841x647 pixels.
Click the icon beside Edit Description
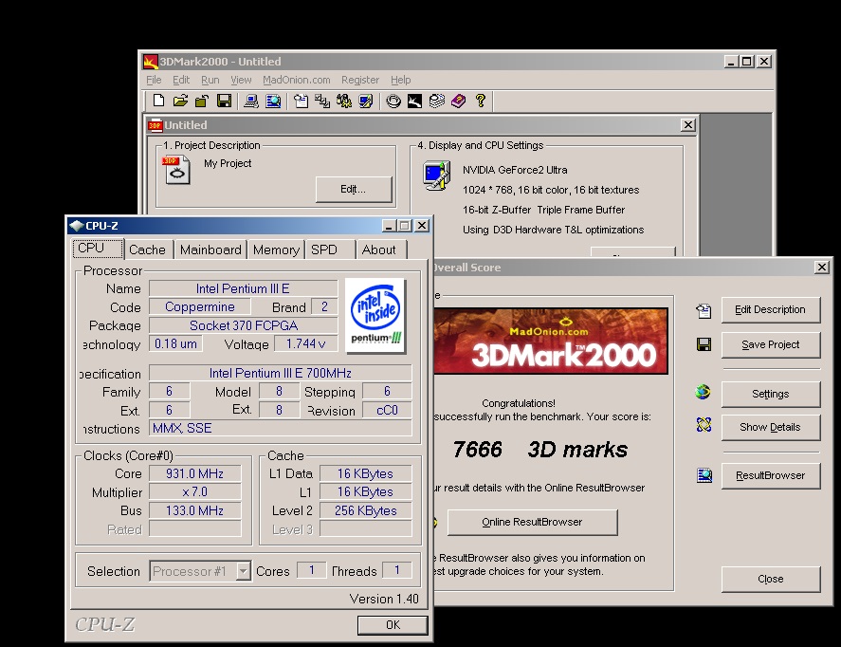tap(704, 310)
